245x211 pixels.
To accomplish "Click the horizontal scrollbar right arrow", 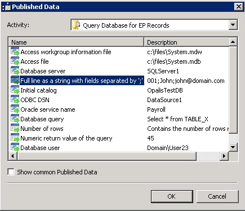I will click(224, 156).
